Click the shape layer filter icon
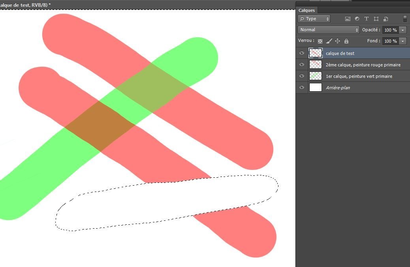410x267 pixels. point(376,19)
